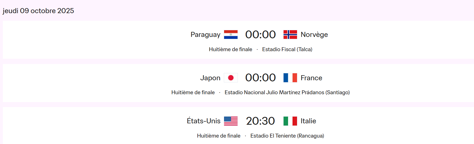The height and width of the screenshot is (144, 474).
Task: Select the France team name
Action: tap(311, 78)
